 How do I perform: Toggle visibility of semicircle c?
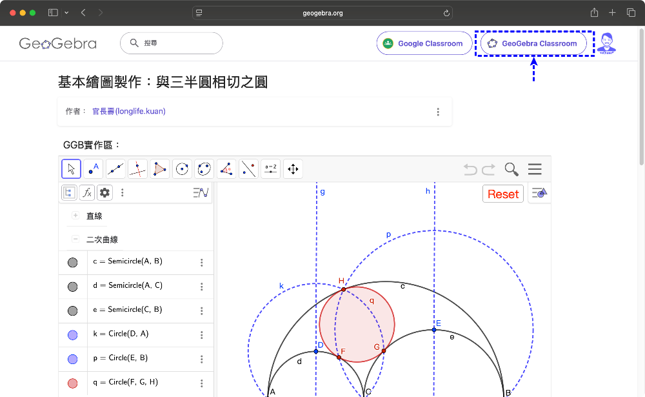[x=72, y=263]
